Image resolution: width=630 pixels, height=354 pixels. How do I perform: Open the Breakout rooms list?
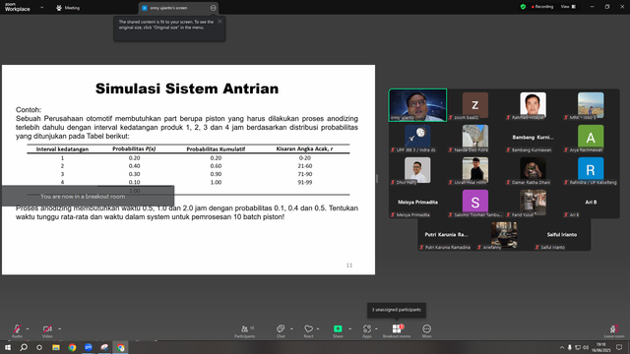tap(397, 330)
